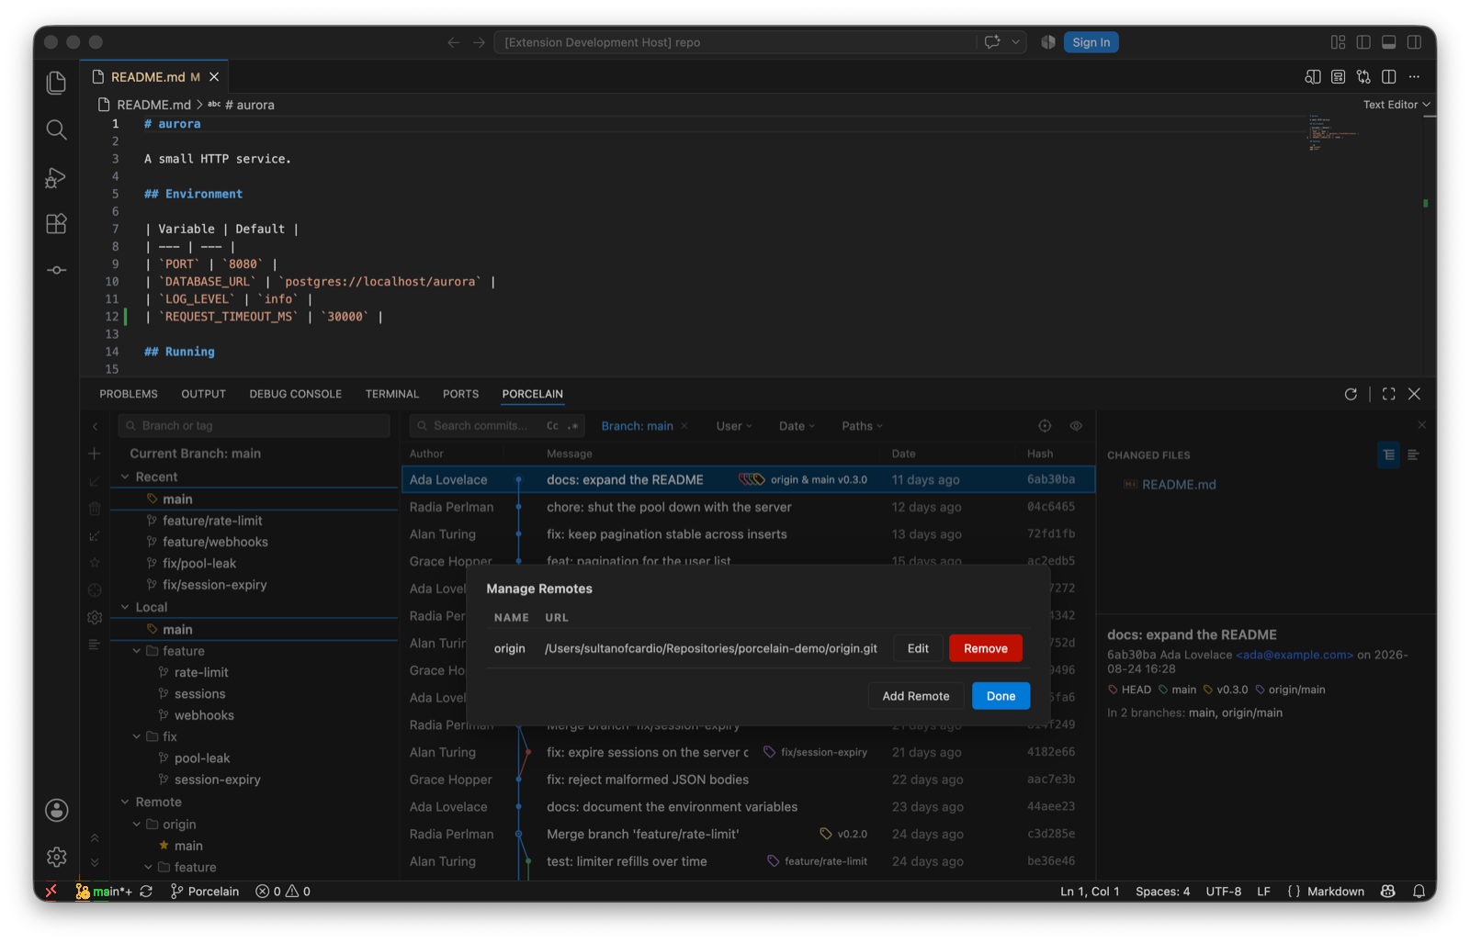Open the Accounts menu icon
1470x943 pixels.
pos(56,810)
